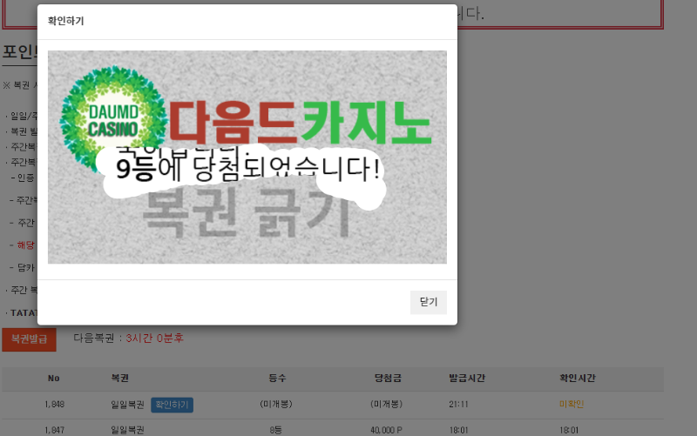Click the 다음드카지노 banner title
Viewport: 697px width, 436px height.
pyautogui.click(x=300, y=123)
